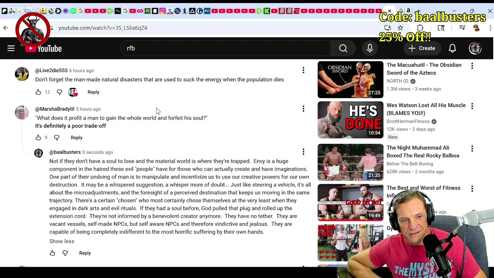Open MarshaBradyIII profile avatar
This screenshot has height=278, width=494.
pyautogui.click(x=22, y=112)
